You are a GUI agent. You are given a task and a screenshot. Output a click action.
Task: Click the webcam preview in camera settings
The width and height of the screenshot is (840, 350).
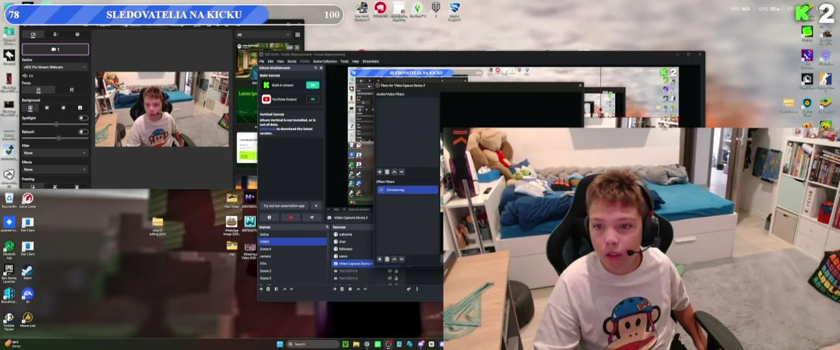(162, 109)
